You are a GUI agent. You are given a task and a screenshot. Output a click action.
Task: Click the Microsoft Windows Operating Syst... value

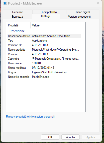[x=55, y=50]
